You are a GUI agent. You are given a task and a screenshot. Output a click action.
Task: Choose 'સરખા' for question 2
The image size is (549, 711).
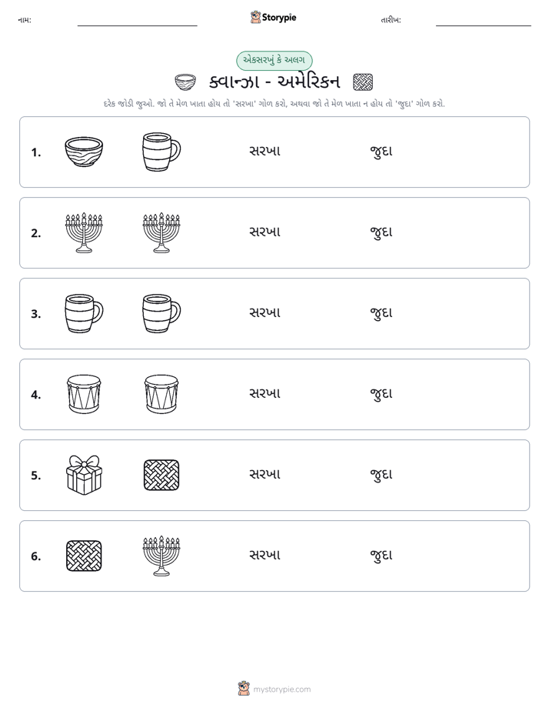click(x=265, y=232)
